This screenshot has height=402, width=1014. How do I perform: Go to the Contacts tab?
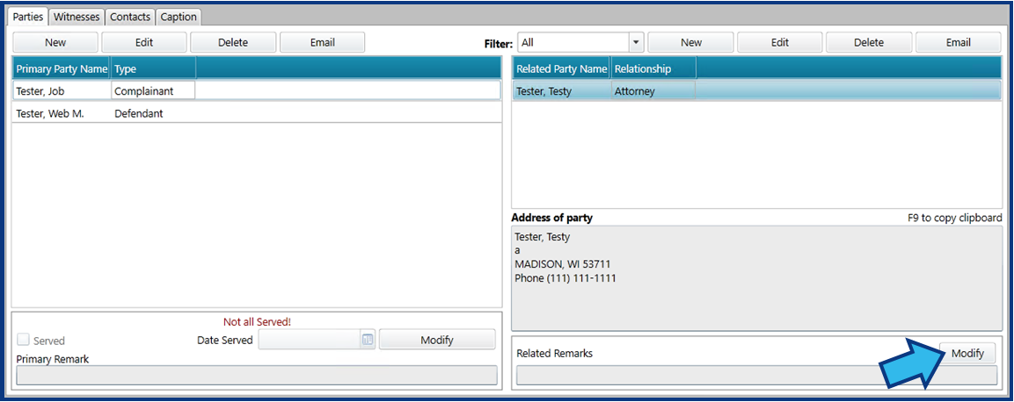pyautogui.click(x=130, y=17)
